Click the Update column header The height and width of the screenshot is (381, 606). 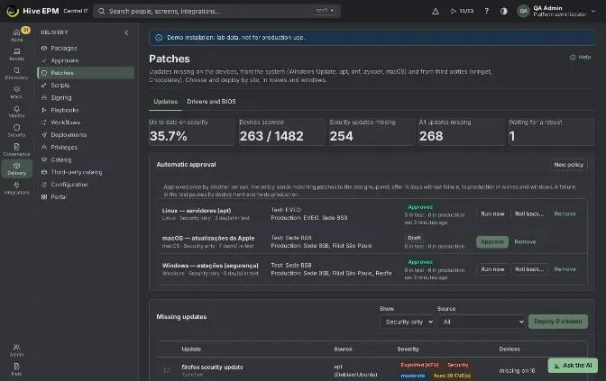click(x=191, y=349)
